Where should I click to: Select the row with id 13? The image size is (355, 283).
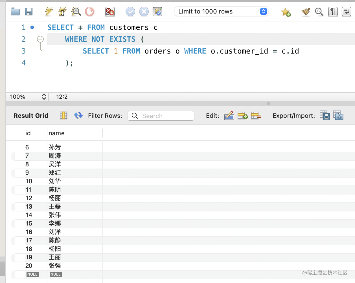click(29, 207)
